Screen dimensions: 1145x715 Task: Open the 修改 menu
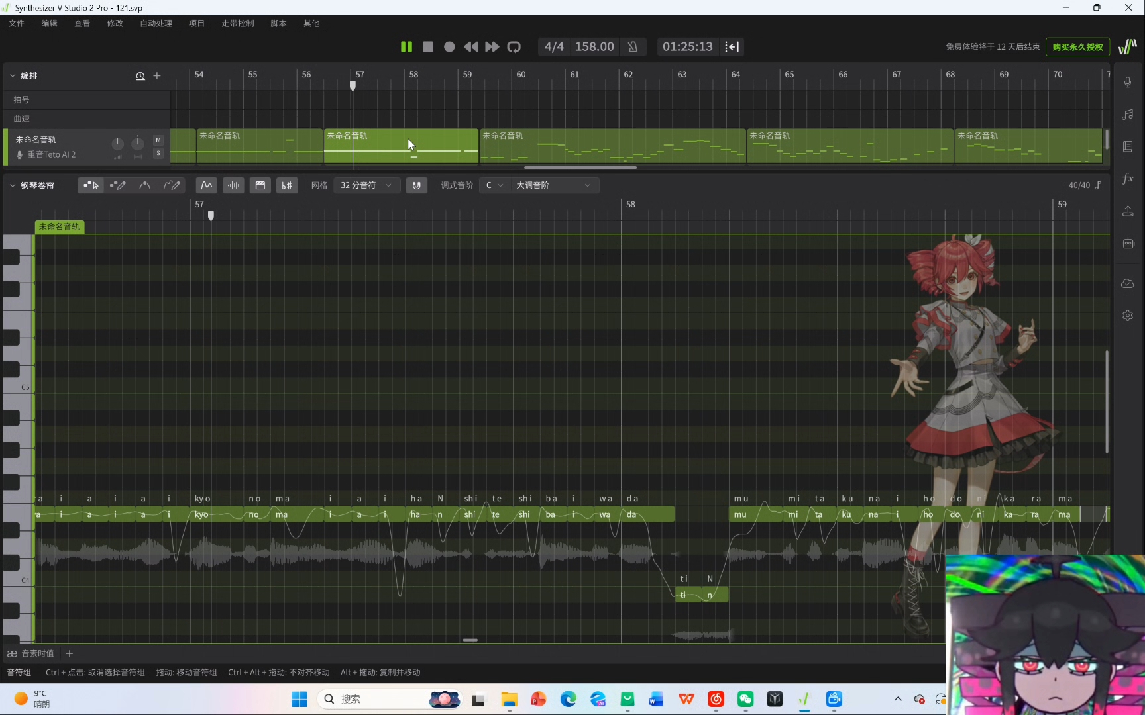click(x=115, y=23)
